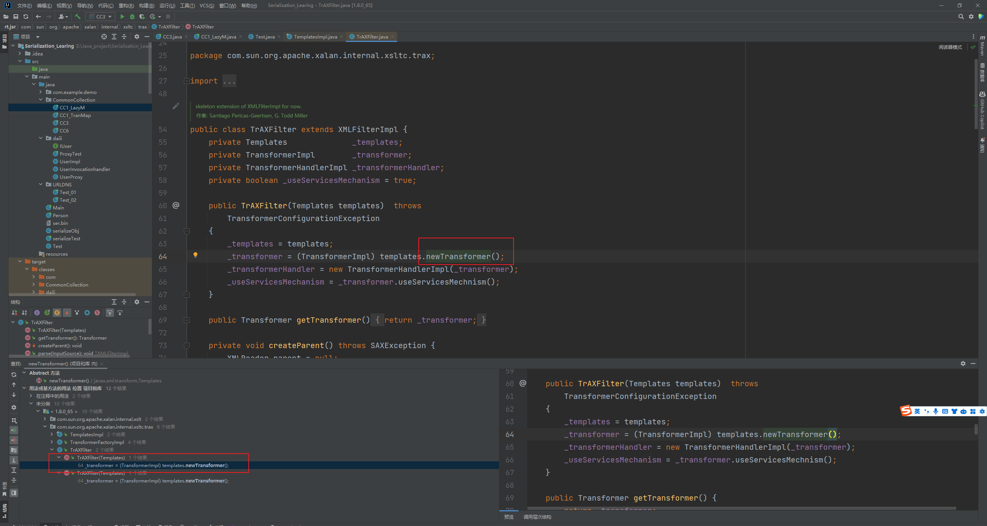Close the newTransformer() find results tab
This screenshot has width=987, height=526.
(x=102, y=364)
